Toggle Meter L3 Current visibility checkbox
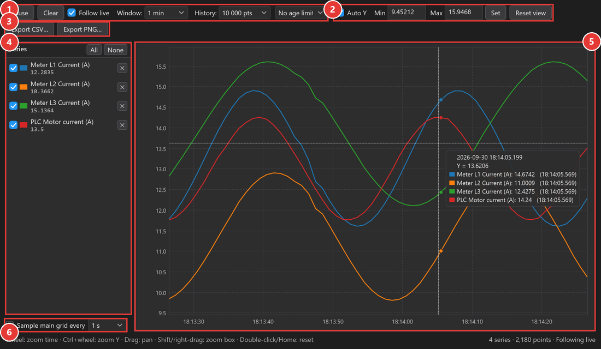 pyautogui.click(x=14, y=106)
